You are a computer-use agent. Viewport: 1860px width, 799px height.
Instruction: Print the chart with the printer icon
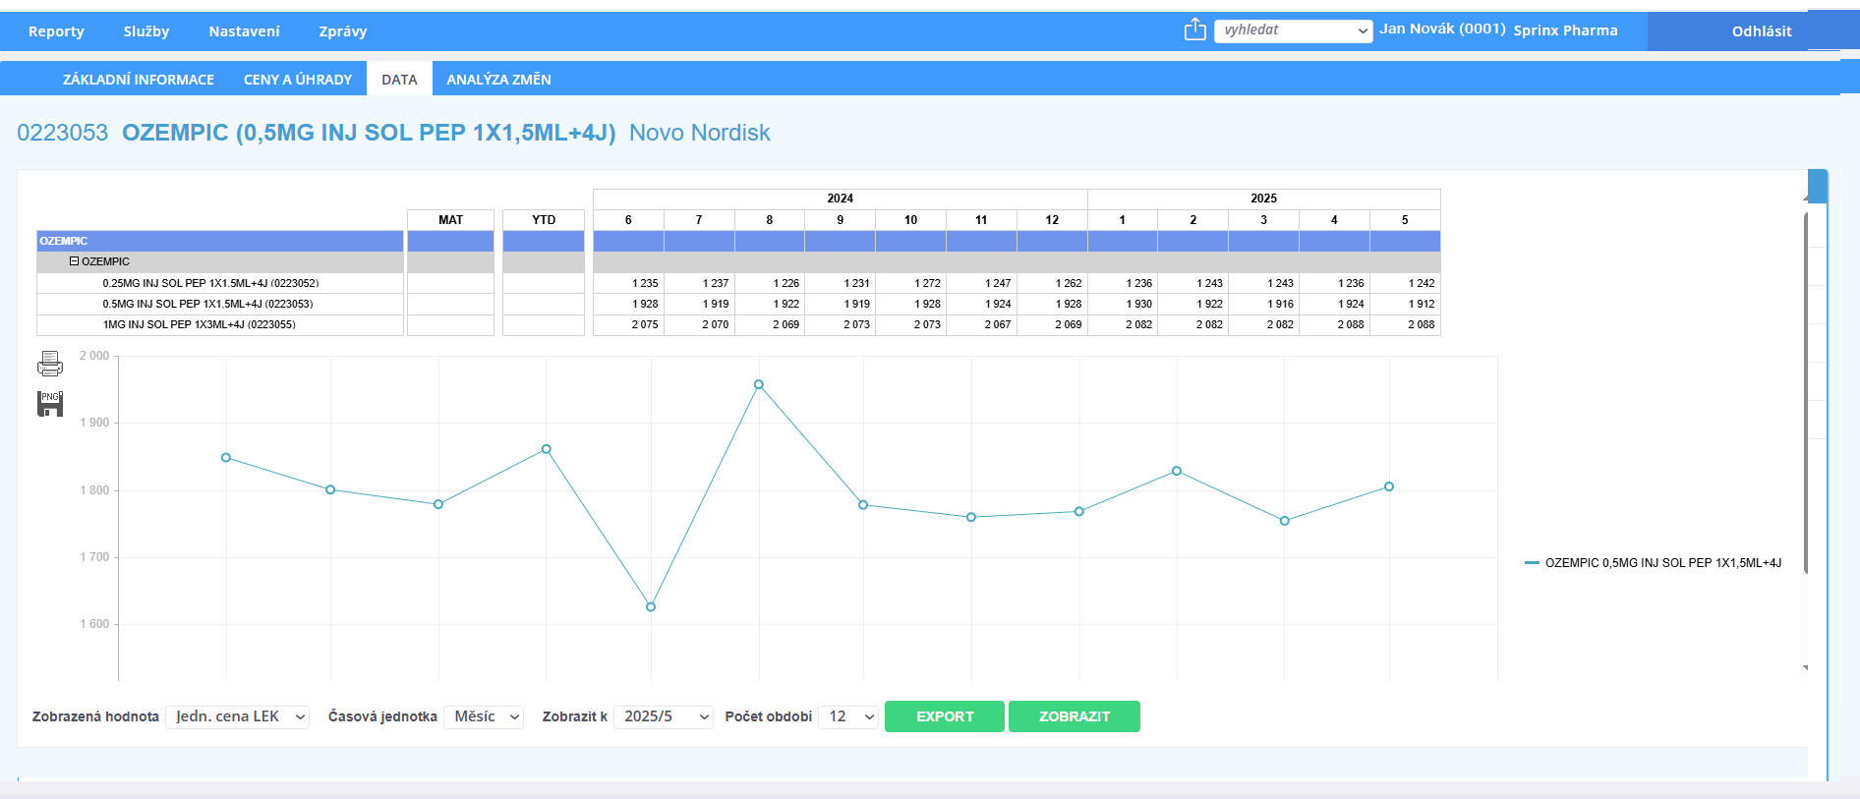point(50,364)
